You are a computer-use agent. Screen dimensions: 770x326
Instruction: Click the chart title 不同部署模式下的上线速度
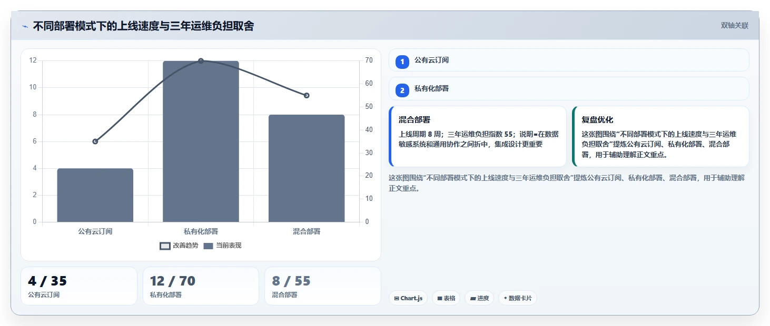pyautogui.click(x=143, y=26)
